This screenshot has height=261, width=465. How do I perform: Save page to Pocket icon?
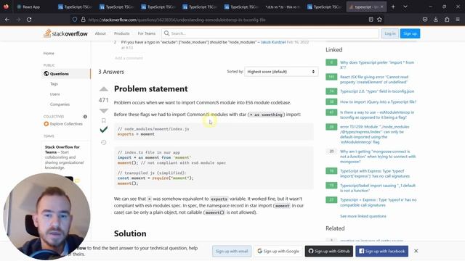click(425, 20)
